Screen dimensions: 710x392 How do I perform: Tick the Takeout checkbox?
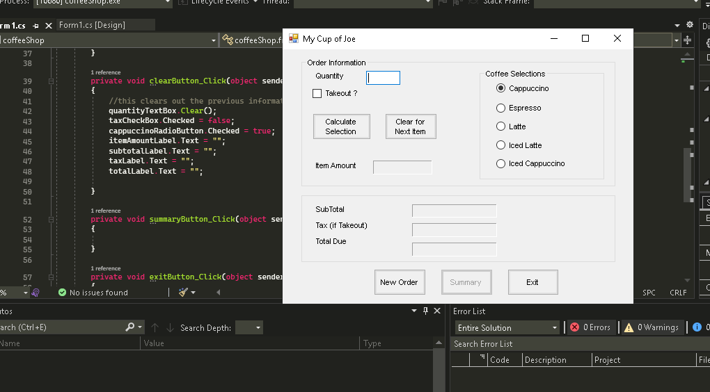click(x=317, y=93)
